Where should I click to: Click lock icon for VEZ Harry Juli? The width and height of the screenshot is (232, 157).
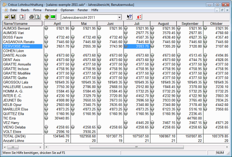(x=126, y=123)
